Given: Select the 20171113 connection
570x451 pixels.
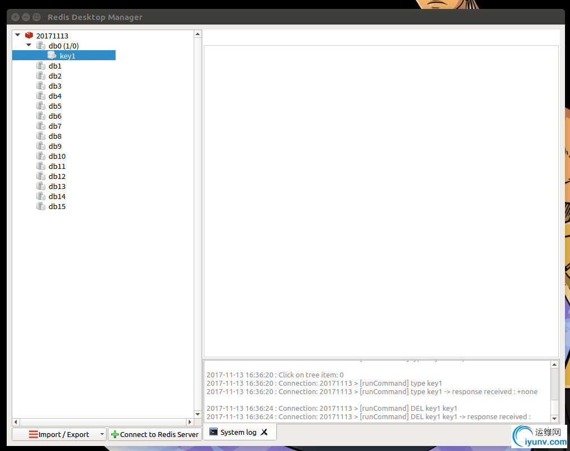Looking at the screenshot, I should click(x=52, y=36).
